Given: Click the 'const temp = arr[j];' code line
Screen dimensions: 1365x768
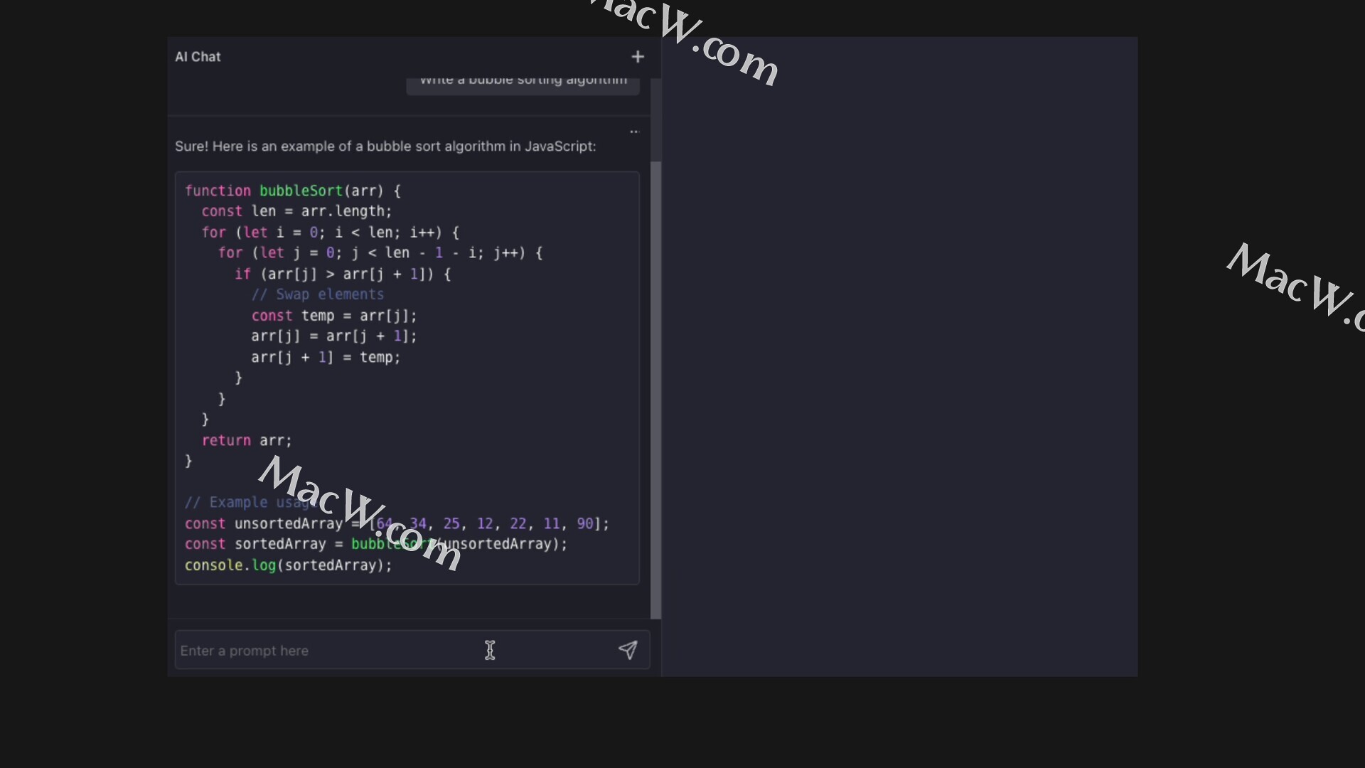Looking at the screenshot, I should pyautogui.click(x=333, y=316).
